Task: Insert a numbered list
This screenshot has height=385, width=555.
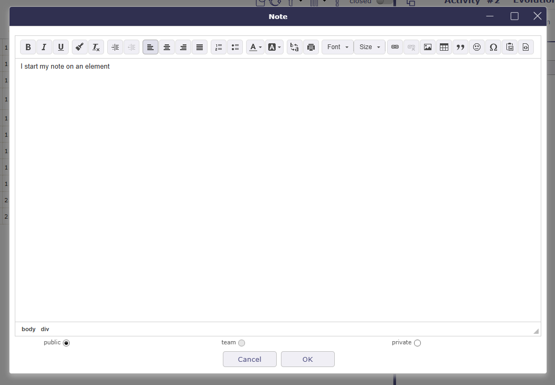Action: [218, 47]
